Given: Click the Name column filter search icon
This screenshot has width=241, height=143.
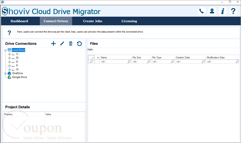Looking at the screenshot, I should [x=129, y=61].
